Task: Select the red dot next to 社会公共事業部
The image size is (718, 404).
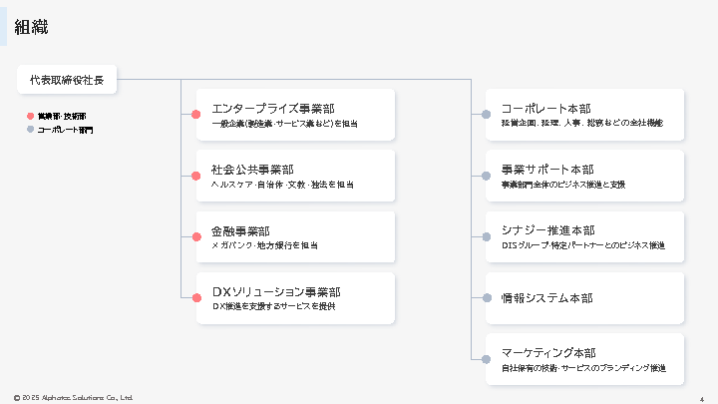Action: 196,176
